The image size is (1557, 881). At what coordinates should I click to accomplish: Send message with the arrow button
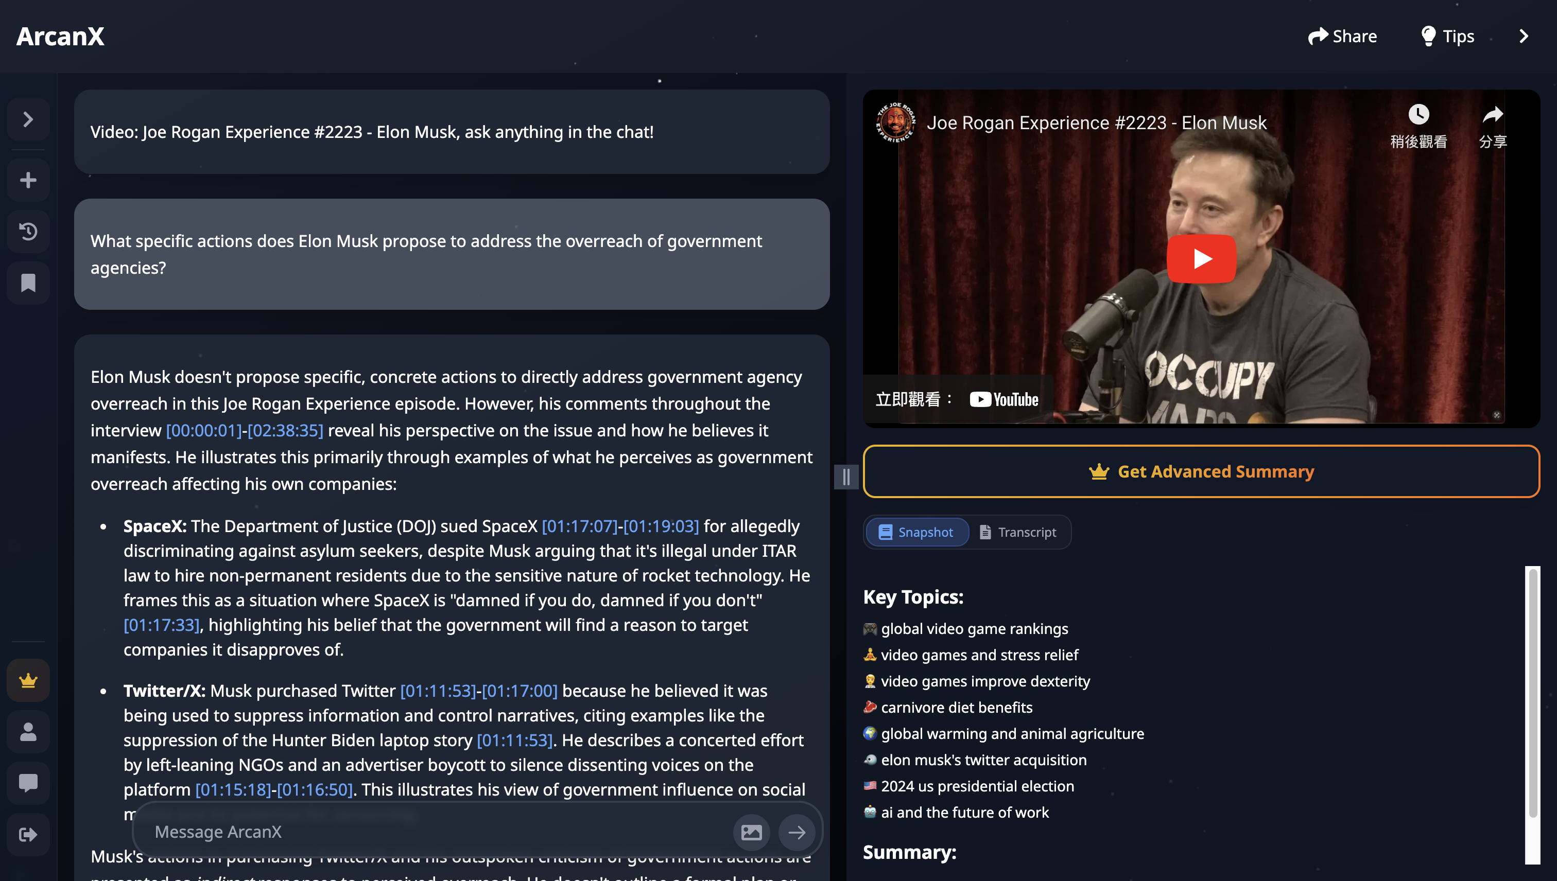797,832
